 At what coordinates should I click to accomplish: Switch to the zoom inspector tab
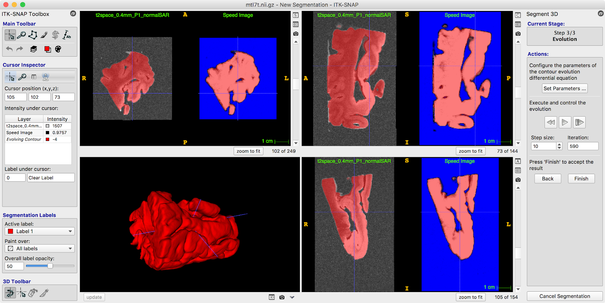pos(22,77)
